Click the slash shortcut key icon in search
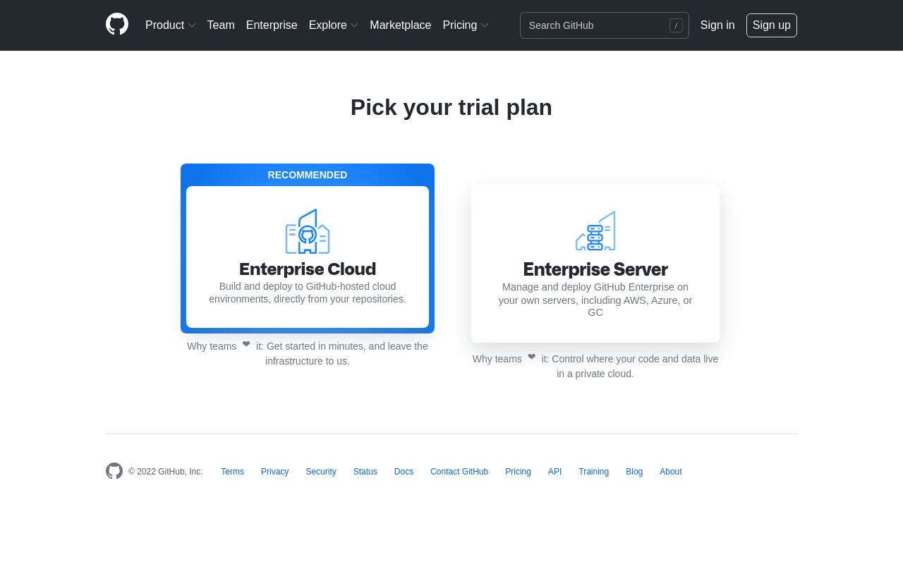 (x=676, y=25)
